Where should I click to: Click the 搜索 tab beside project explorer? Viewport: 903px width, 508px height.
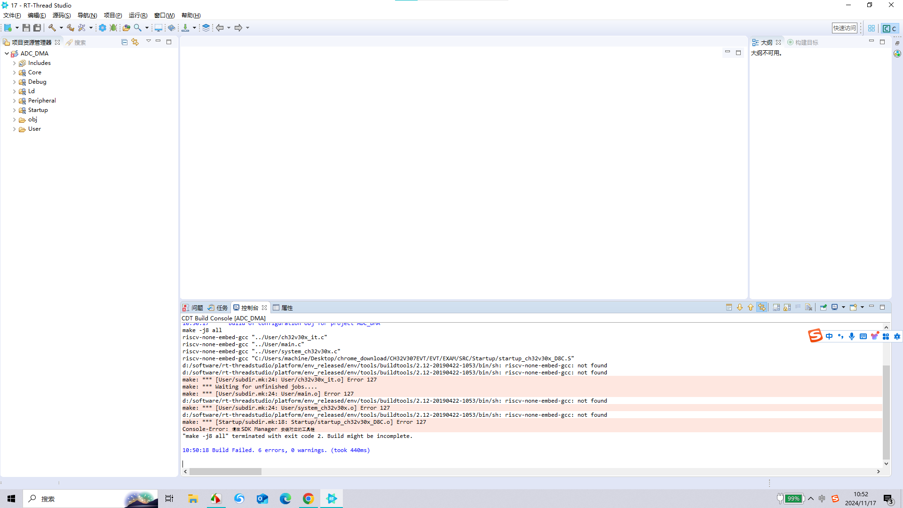coord(76,42)
